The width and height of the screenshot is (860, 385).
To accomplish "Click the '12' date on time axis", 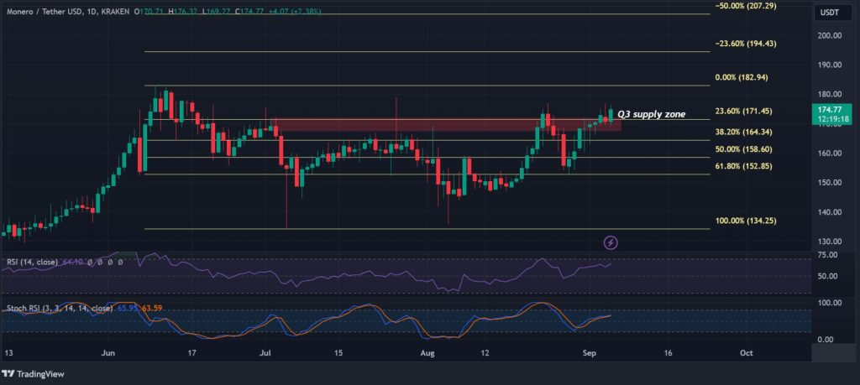I will pyautogui.click(x=486, y=353).
